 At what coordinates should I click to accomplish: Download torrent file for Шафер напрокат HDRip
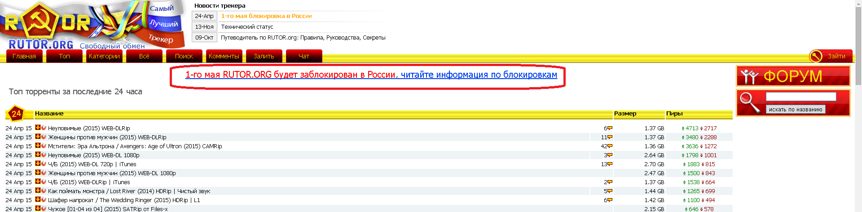point(38,199)
